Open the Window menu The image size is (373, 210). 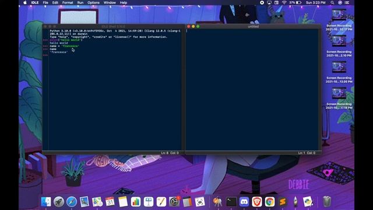click(110, 2)
